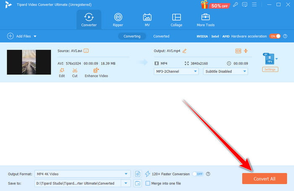This screenshot has height=191, width=294.
Task: Click the AMD label
Action: point(226,37)
